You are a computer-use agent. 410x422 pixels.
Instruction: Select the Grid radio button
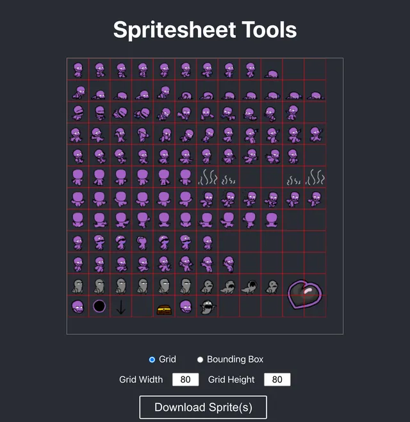(x=152, y=359)
